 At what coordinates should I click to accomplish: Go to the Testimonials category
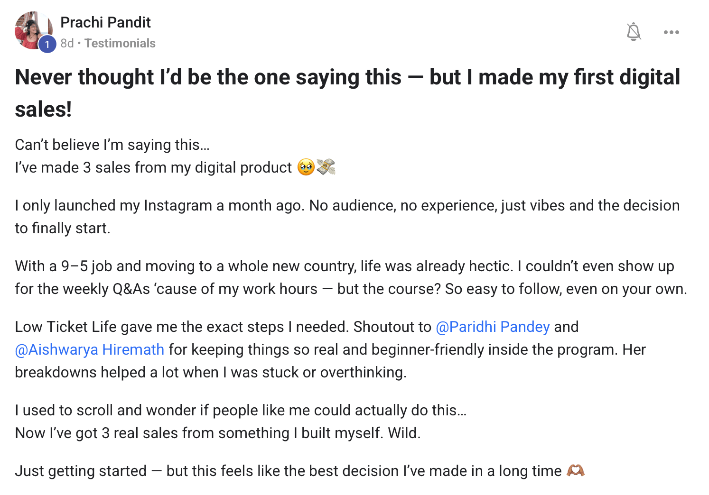point(120,43)
